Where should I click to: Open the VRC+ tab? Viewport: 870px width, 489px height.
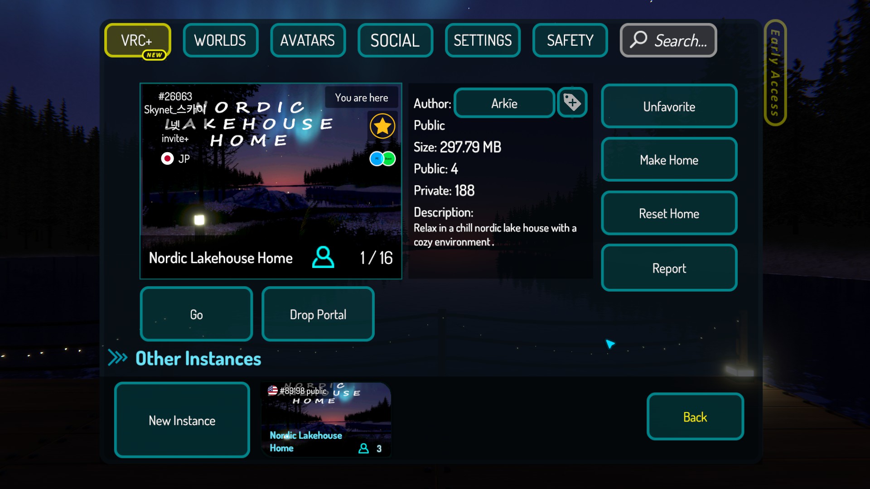click(x=137, y=40)
